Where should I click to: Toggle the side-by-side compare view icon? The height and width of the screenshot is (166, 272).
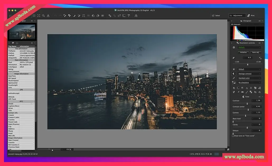(x=34, y=16)
